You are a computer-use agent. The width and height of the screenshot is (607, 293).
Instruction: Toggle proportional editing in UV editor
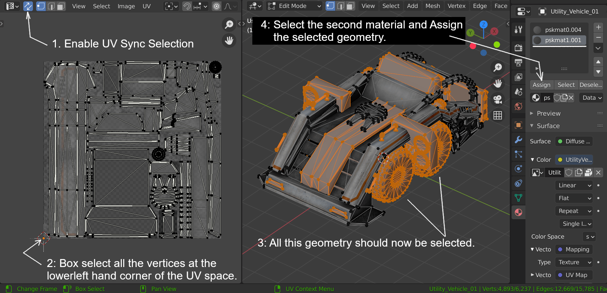click(217, 6)
